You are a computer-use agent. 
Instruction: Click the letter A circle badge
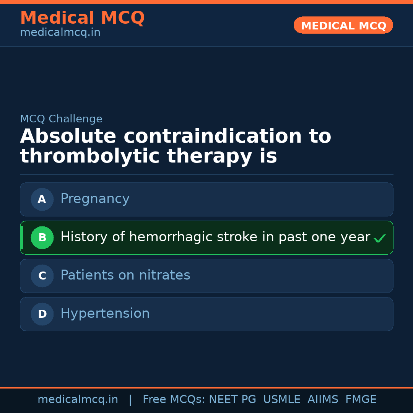pyautogui.click(x=42, y=199)
